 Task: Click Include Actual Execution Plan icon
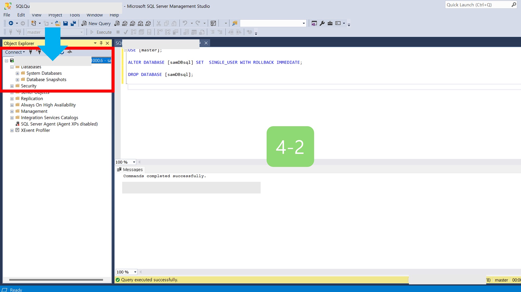160,32
